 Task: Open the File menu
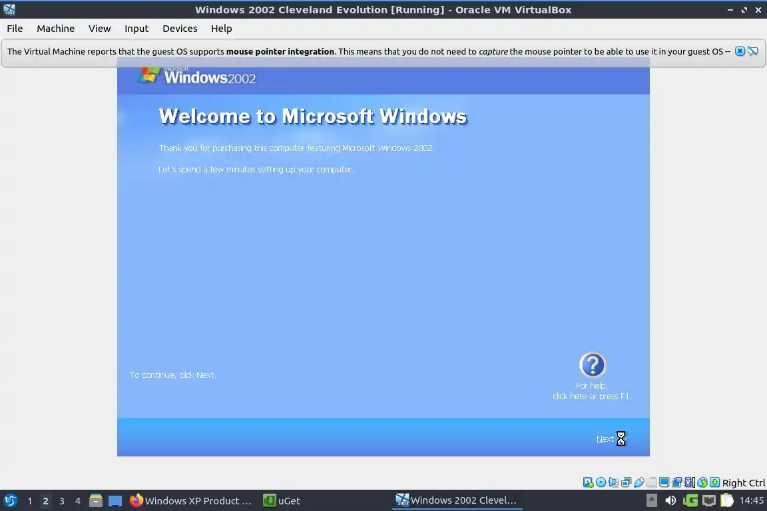15,29
